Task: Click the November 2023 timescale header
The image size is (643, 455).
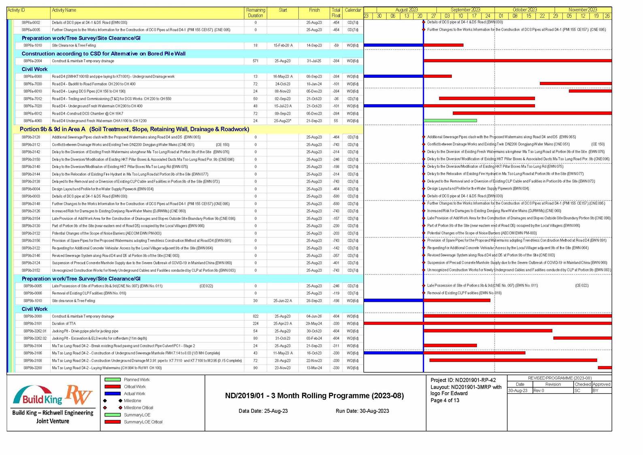Action: coord(583,10)
